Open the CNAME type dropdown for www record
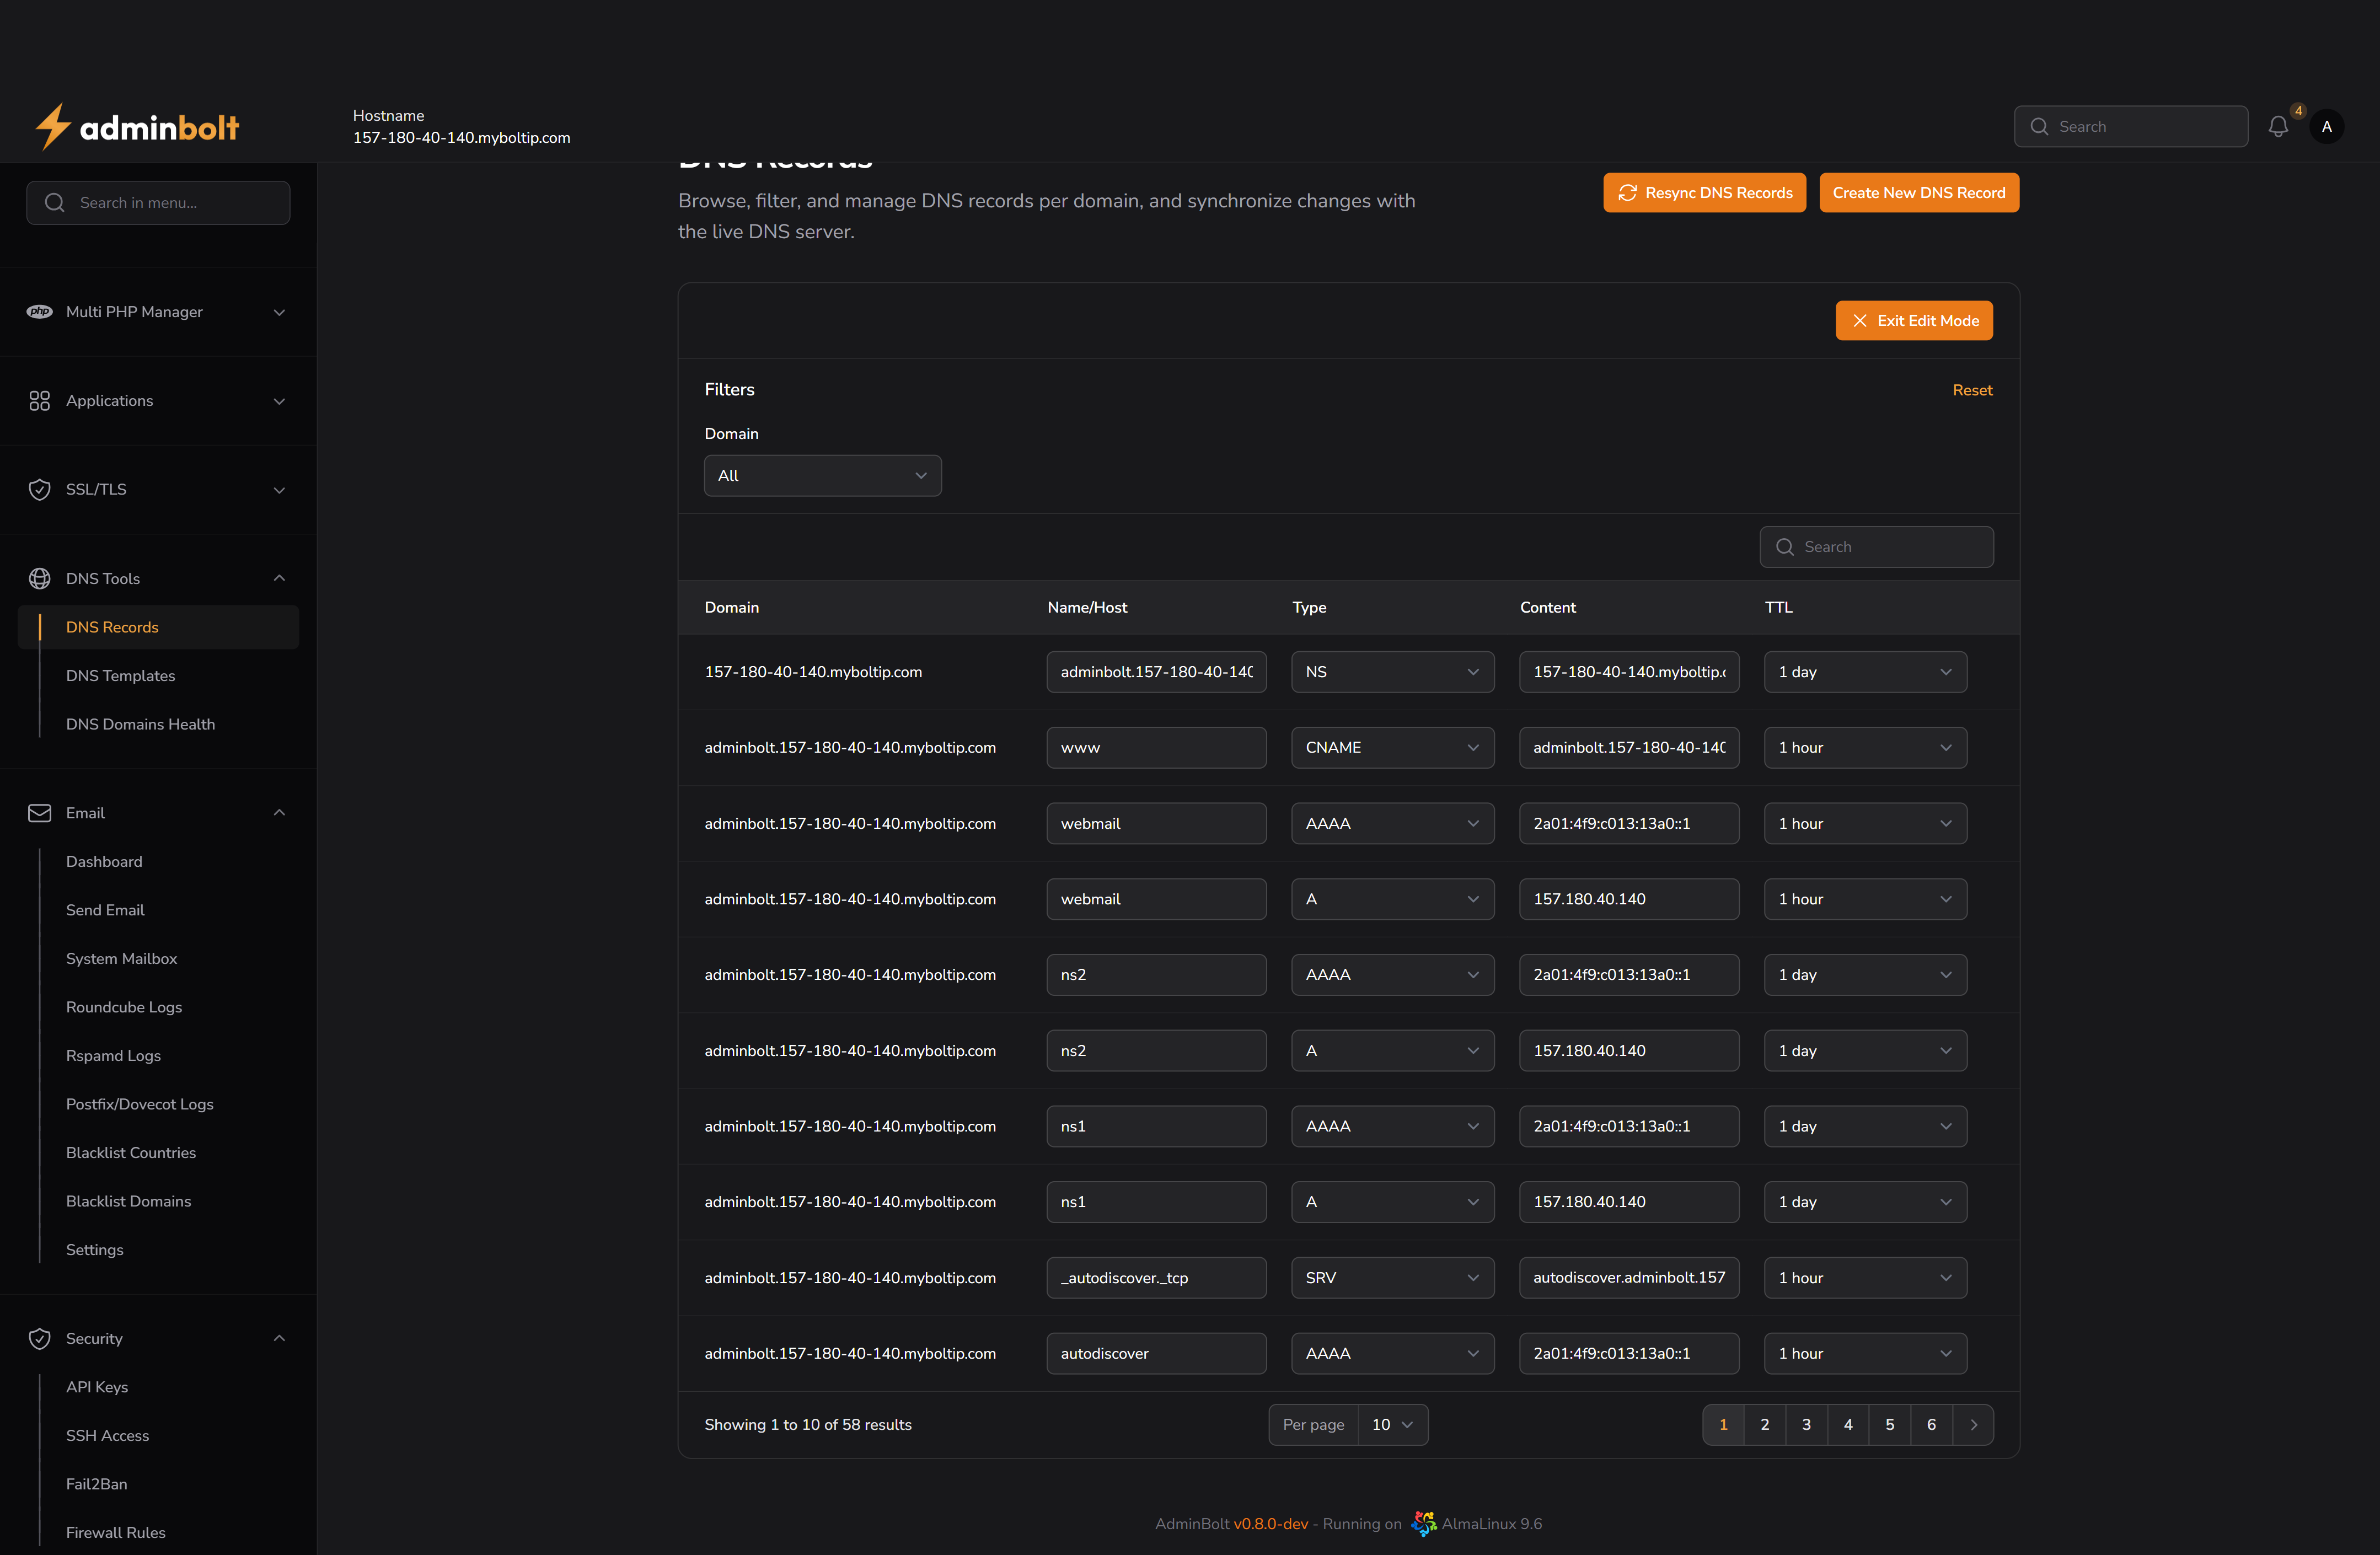This screenshot has height=1555, width=2380. click(x=1392, y=747)
